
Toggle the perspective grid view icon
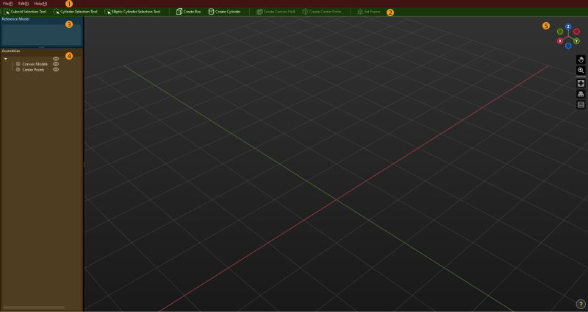coord(581,94)
